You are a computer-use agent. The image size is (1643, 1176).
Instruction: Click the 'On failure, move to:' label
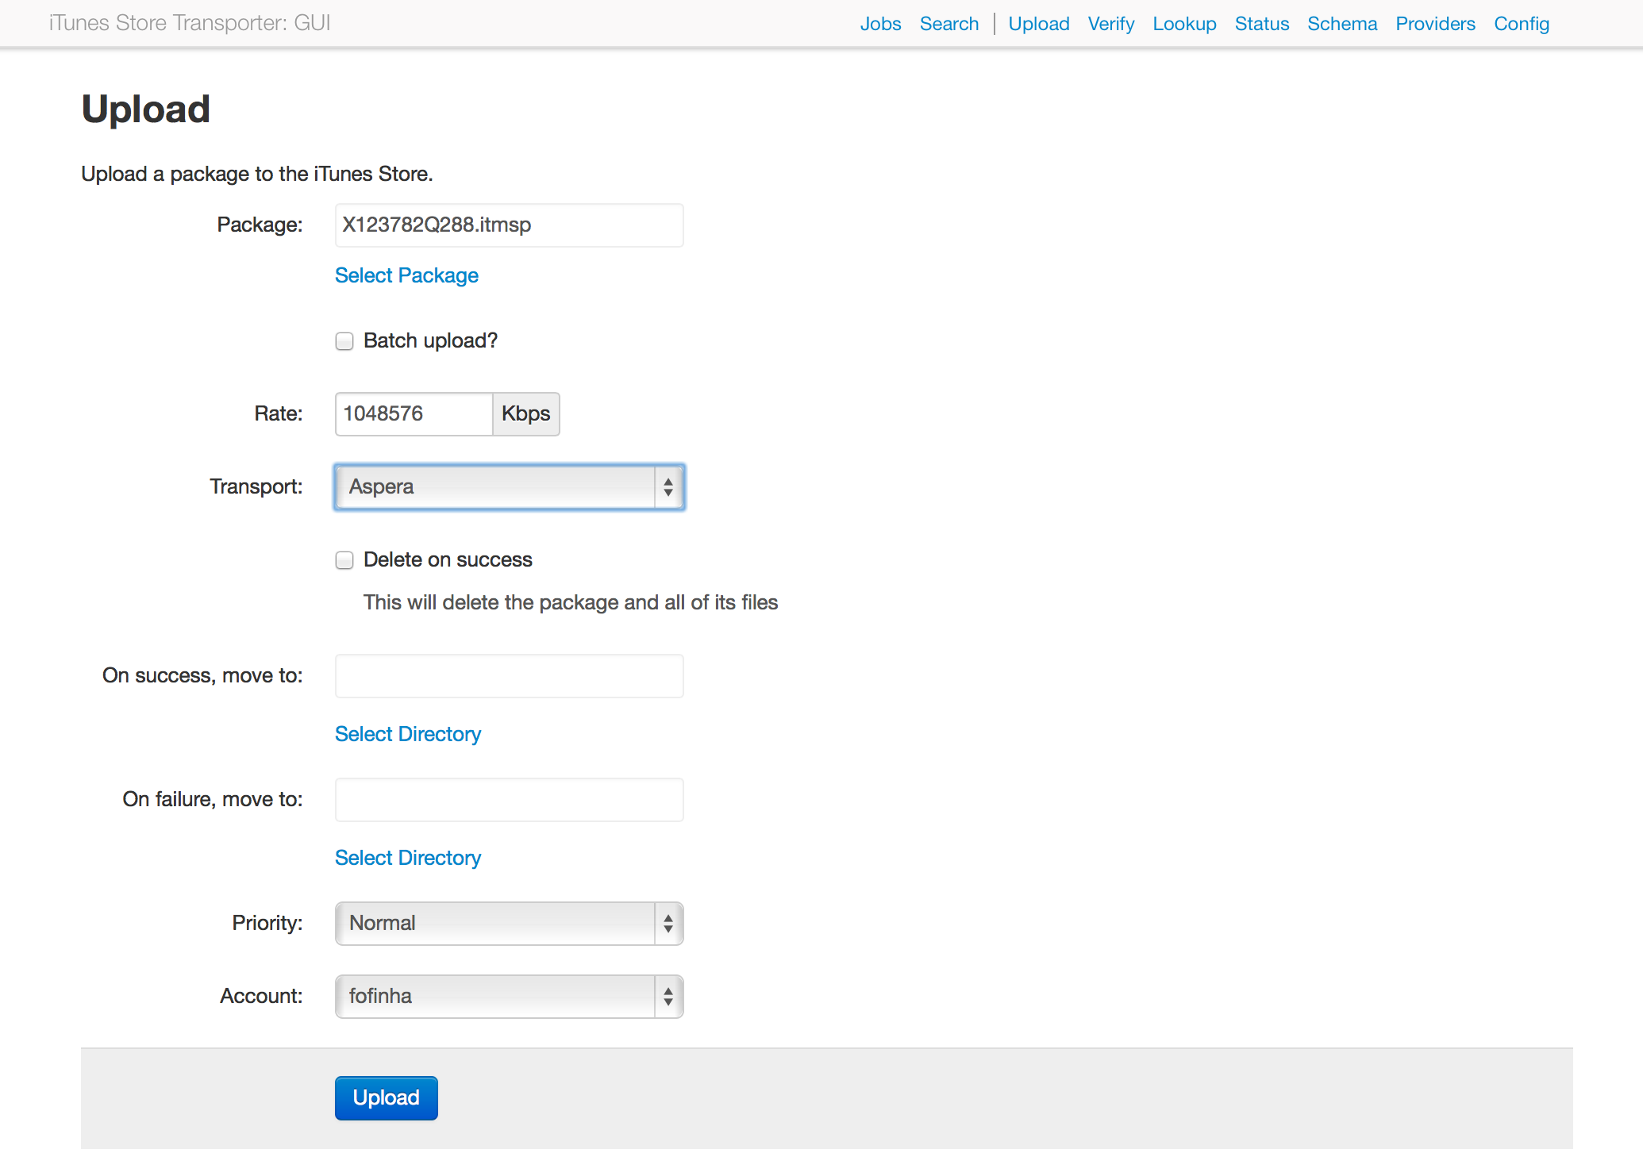click(x=213, y=800)
